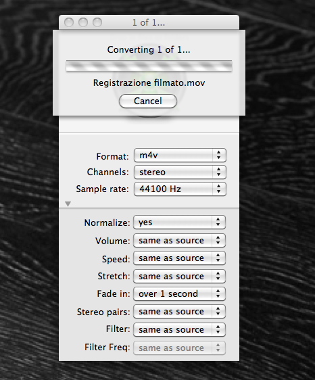Click the zoom button in title bar
This screenshot has height=380, width=315.
pos(97,22)
